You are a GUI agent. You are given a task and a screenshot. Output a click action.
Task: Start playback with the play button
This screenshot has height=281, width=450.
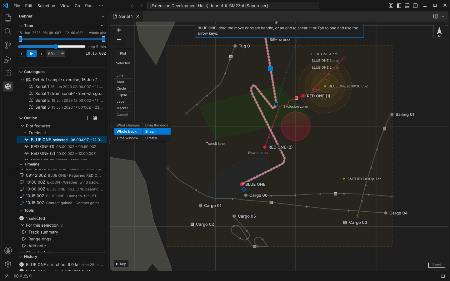click(x=32, y=54)
